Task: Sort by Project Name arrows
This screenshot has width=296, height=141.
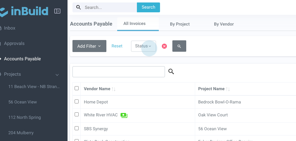Action: [x=228, y=89]
